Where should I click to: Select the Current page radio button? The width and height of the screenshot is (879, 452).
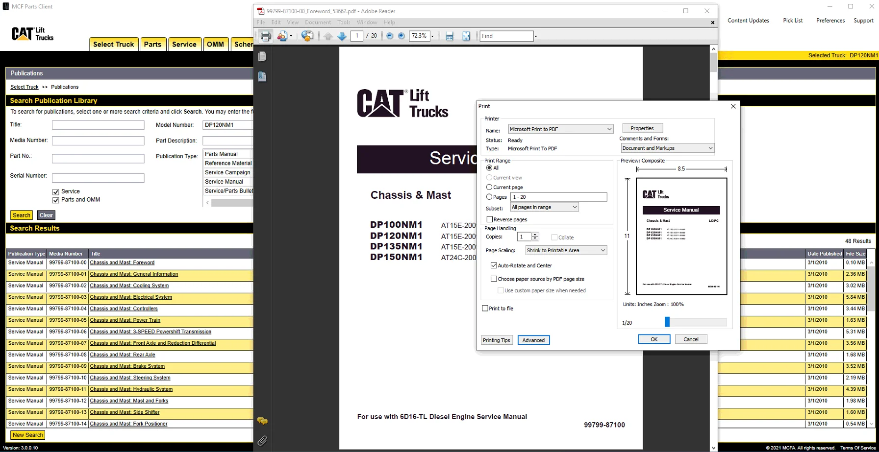click(x=489, y=187)
